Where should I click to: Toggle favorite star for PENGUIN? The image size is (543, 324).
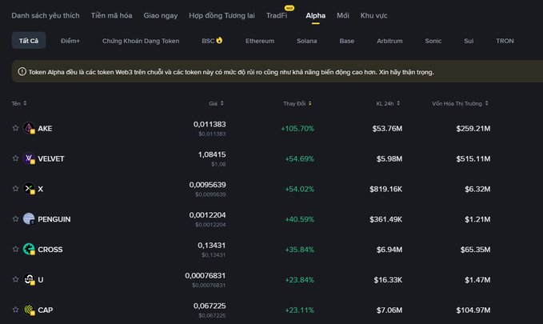[15, 218]
